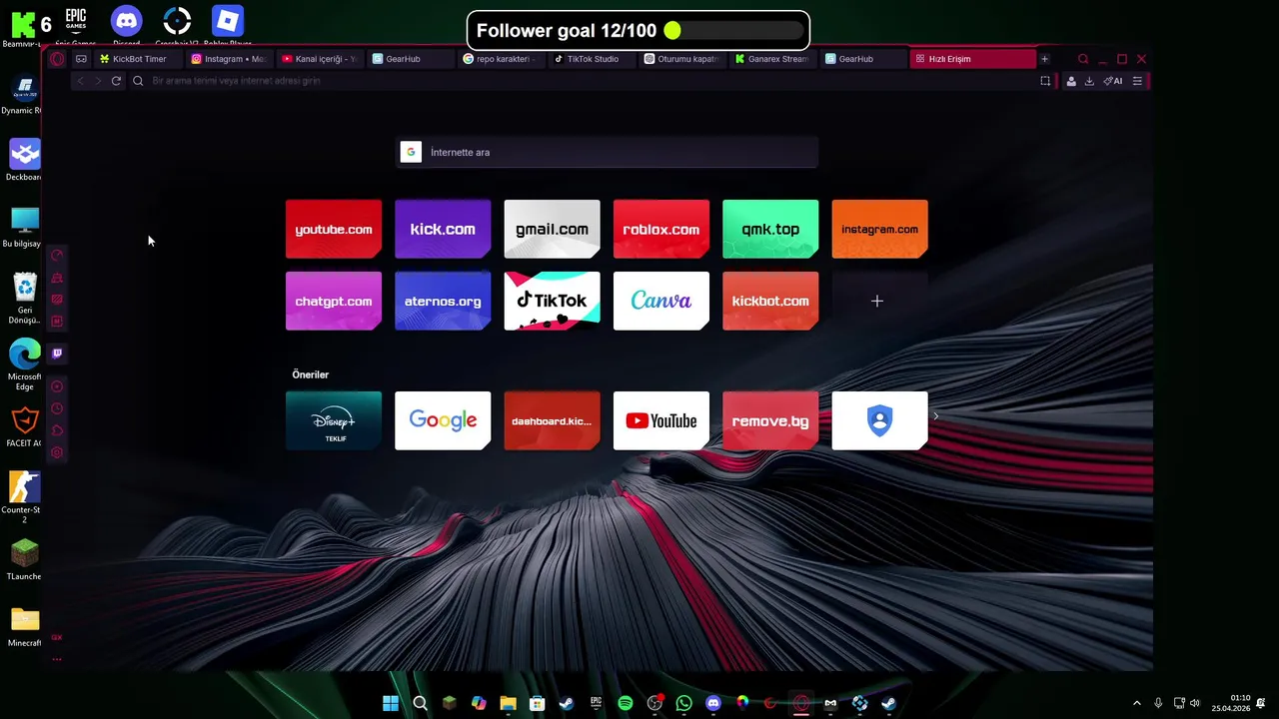The image size is (1279, 719).
Task: Open Epic Games from the taskbar
Action: pos(596,703)
